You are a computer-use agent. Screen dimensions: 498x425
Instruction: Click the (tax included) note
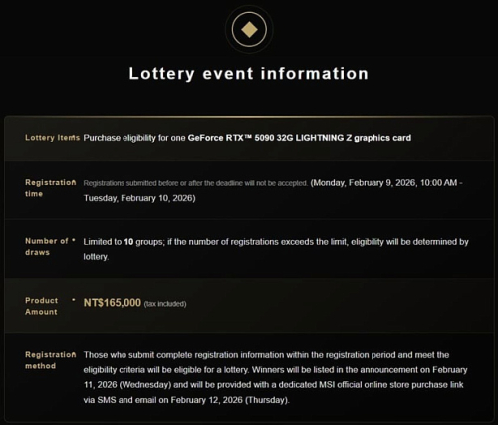tap(165, 304)
